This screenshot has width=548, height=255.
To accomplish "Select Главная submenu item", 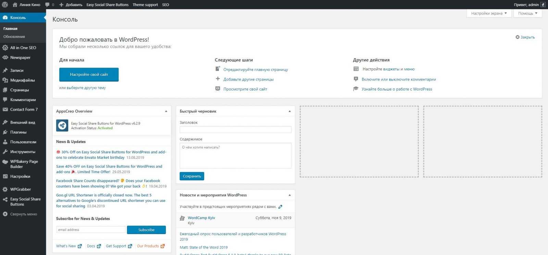I will 10,29.
